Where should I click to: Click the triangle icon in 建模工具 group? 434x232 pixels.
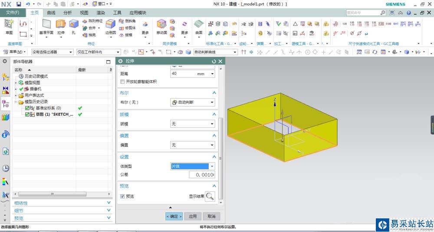click(x=295, y=24)
